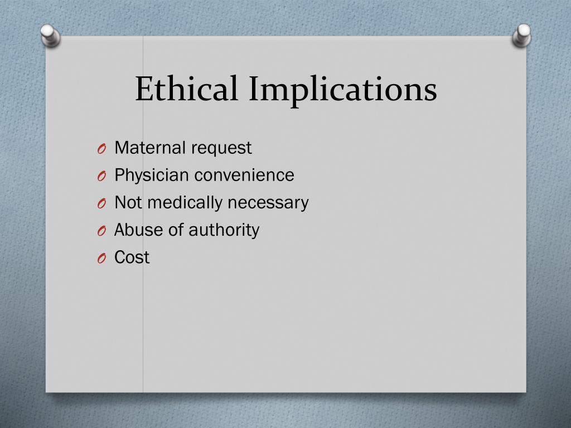Viewport: 571px width, 428px height.
Task: Click the red bullet beside 'Cost'
Action: tap(101, 259)
